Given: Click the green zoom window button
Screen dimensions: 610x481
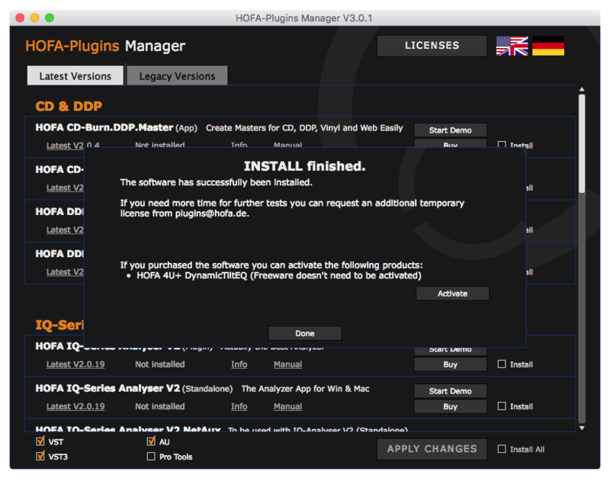Looking at the screenshot, I should pyautogui.click(x=50, y=18).
